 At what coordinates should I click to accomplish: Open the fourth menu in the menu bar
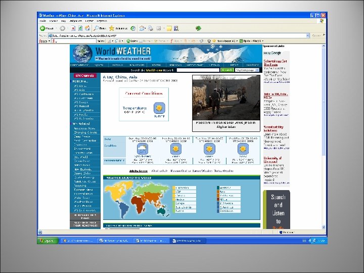pyautogui.click(x=76, y=21)
